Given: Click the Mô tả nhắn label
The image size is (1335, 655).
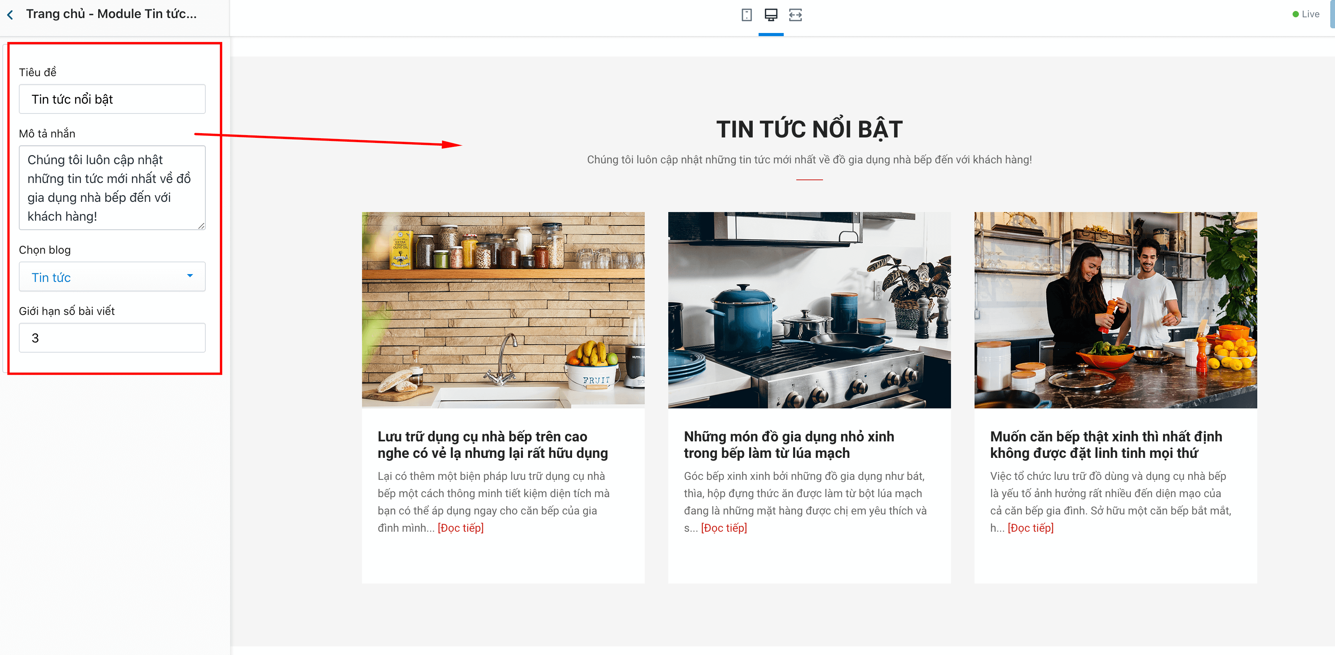Looking at the screenshot, I should 47,134.
